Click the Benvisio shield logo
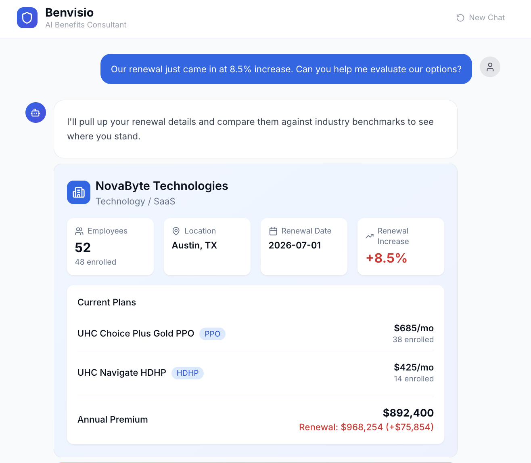 27,18
